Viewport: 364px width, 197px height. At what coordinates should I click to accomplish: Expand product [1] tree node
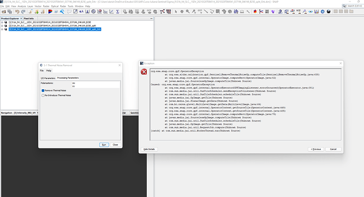(x=2, y=22)
